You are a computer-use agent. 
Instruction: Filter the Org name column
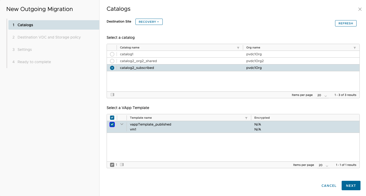355,48
